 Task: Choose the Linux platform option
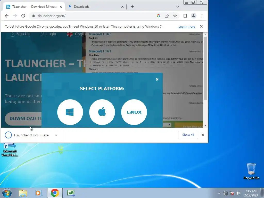[x=134, y=112]
